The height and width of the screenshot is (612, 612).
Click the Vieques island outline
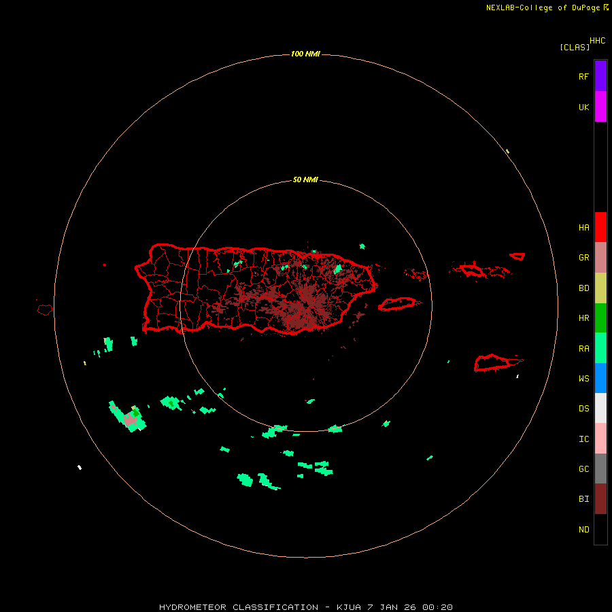pyautogui.click(x=397, y=304)
